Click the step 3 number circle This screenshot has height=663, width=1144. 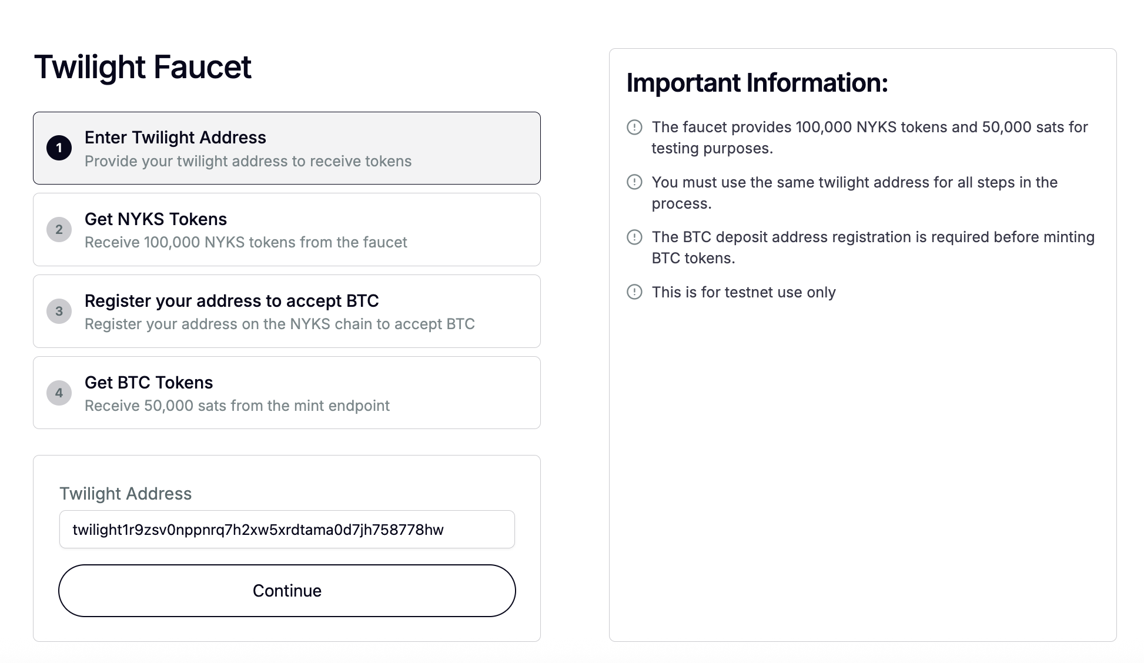point(59,312)
